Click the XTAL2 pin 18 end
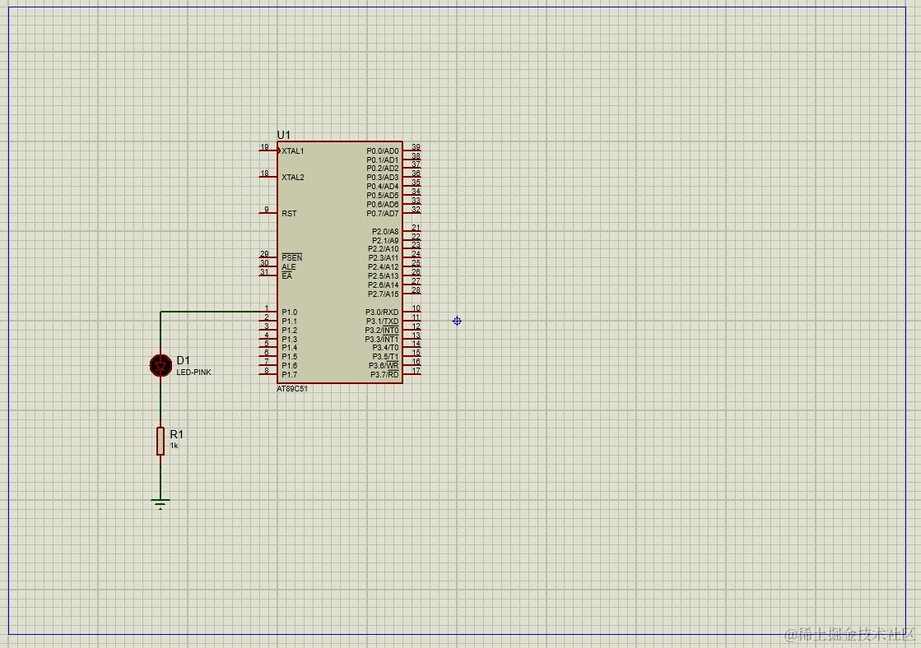The height and width of the screenshot is (648, 921). point(260,178)
